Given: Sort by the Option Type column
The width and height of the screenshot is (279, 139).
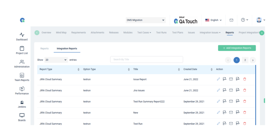Looking at the screenshot, I should pos(129,69).
